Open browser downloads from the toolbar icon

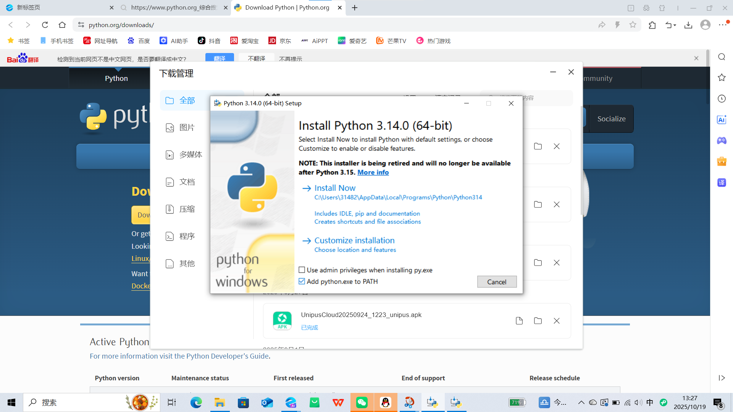pyautogui.click(x=688, y=25)
